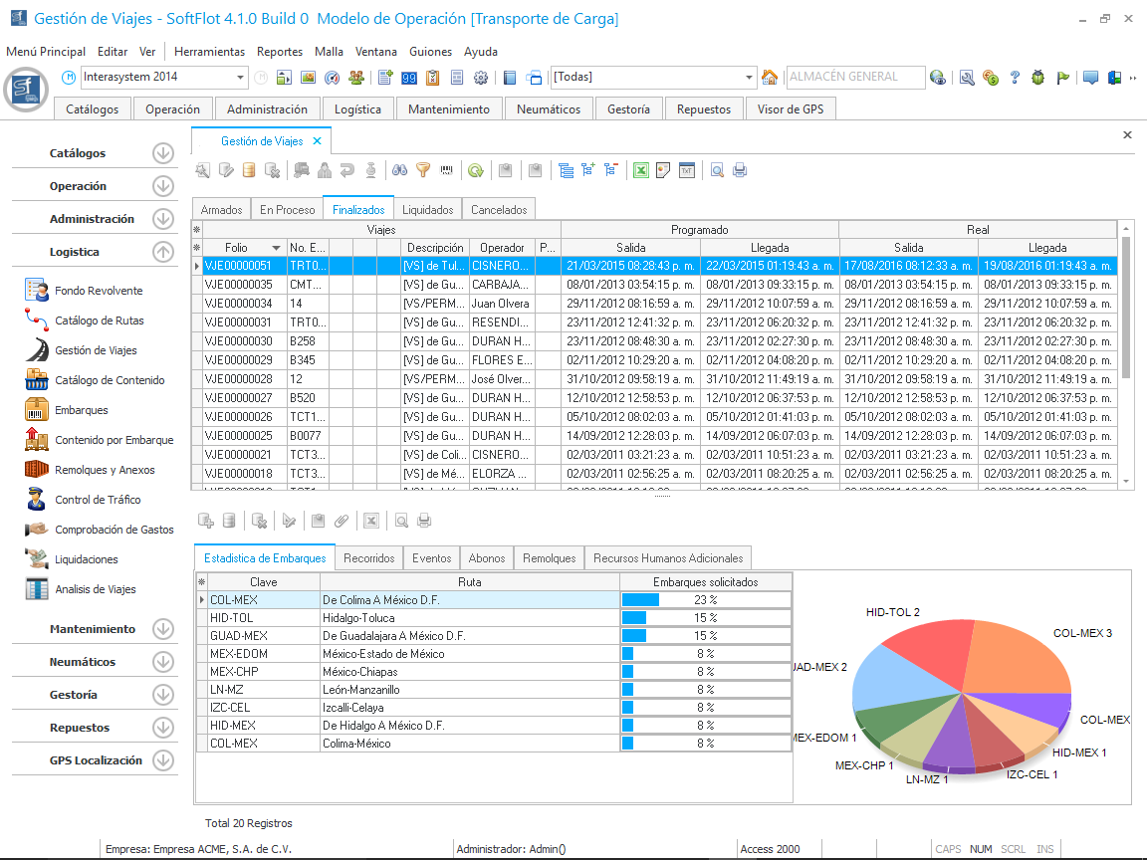Click the funnel filter icon
This screenshot has height=860, width=1147.
point(423,171)
